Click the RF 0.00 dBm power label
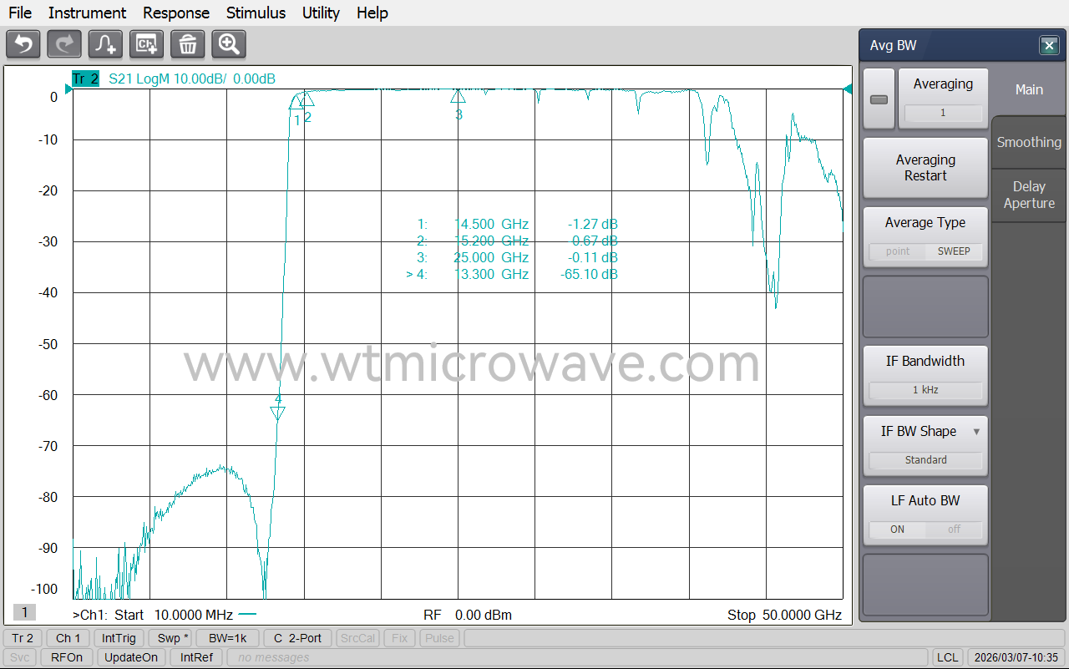1069x669 pixels. [468, 615]
